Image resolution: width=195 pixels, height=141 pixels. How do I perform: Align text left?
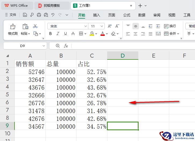coord(128,34)
